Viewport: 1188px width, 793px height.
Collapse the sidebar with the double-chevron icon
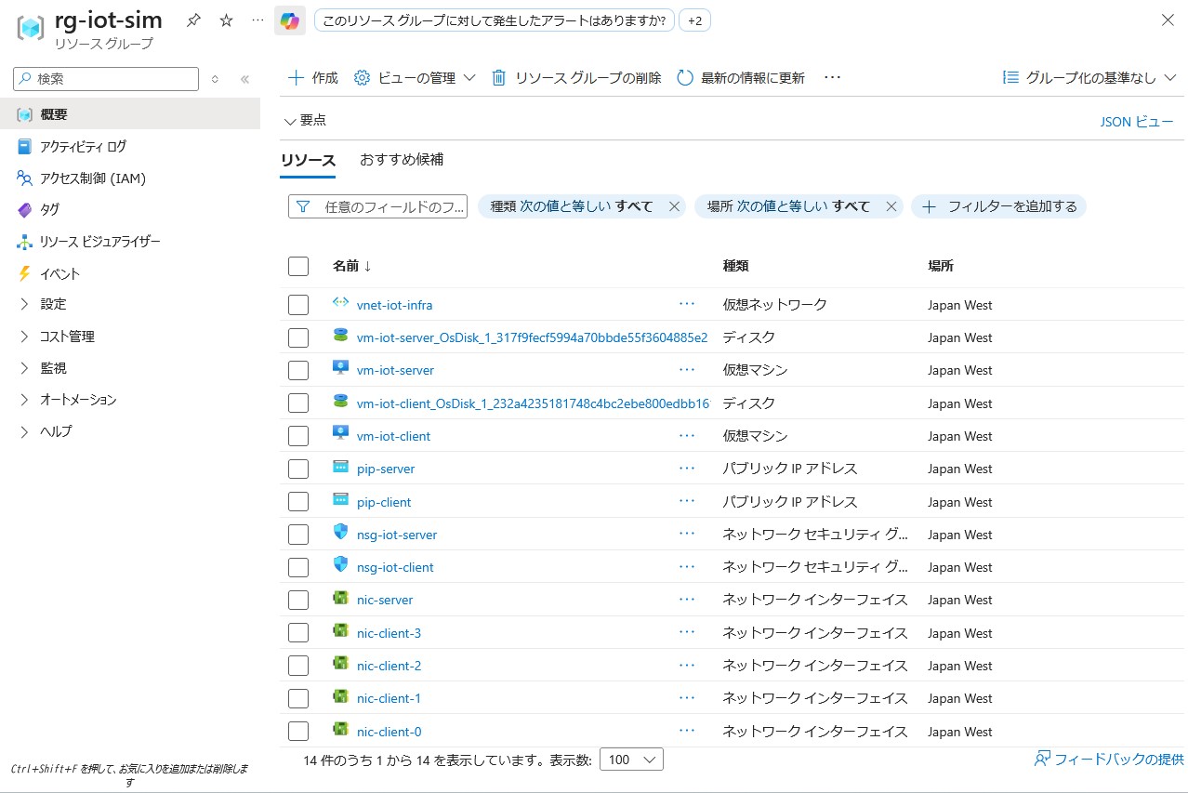pos(245,79)
